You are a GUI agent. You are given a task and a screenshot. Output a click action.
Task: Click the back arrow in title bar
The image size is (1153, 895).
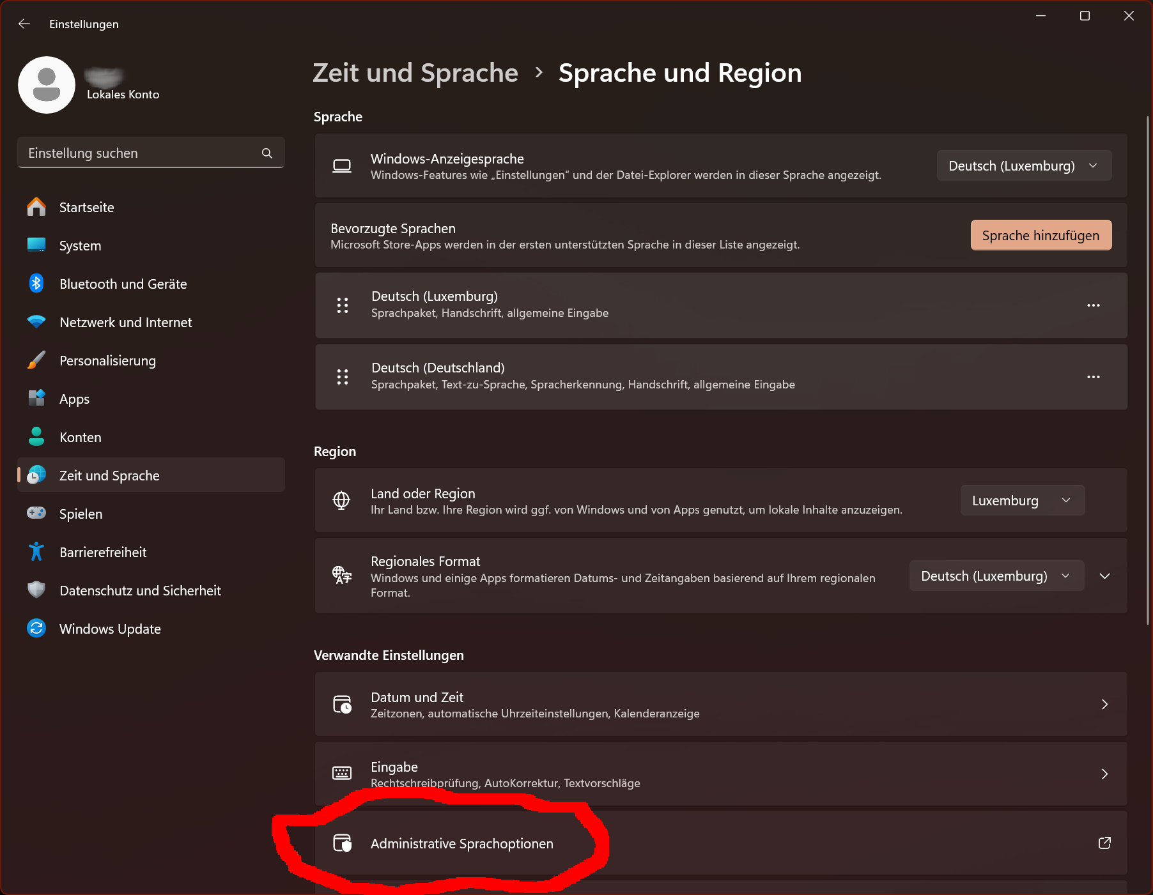point(24,24)
